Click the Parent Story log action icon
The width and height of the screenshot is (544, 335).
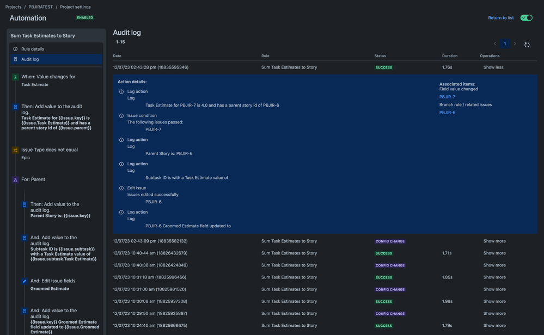click(x=25, y=204)
